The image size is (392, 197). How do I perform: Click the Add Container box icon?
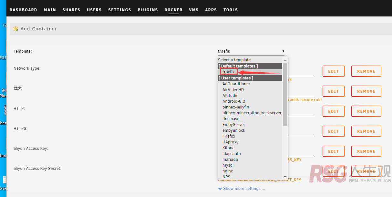pos(15,29)
